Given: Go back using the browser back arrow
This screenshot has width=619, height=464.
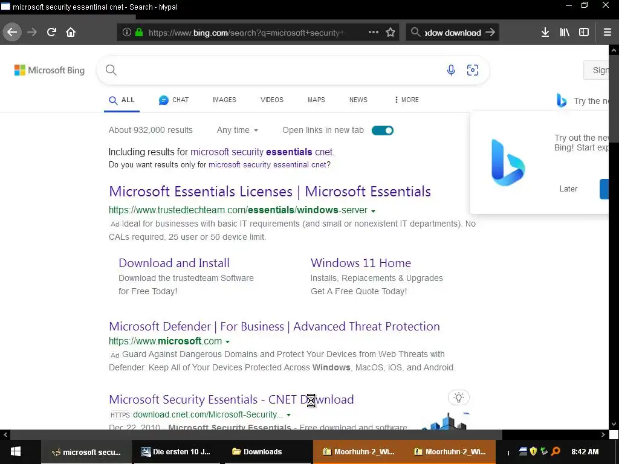Looking at the screenshot, I should 12,32.
